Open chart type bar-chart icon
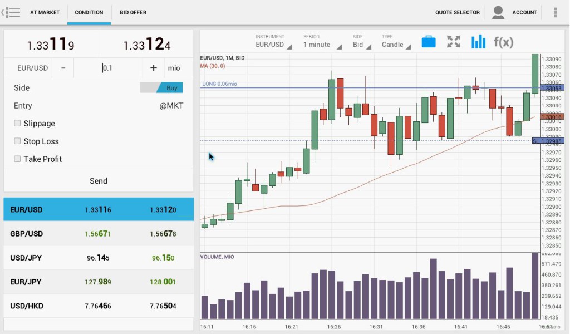The height and width of the screenshot is (334, 570). click(478, 42)
